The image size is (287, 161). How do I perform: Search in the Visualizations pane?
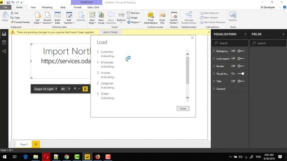point(230,43)
